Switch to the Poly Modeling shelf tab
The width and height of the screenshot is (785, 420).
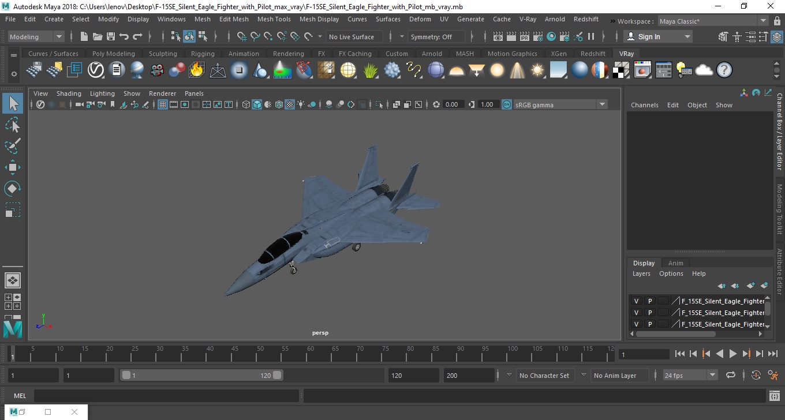114,54
